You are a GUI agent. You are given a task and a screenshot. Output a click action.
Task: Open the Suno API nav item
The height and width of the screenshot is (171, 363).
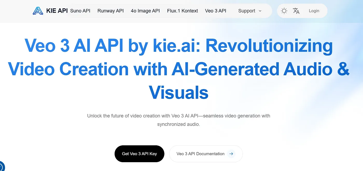coord(80,11)
